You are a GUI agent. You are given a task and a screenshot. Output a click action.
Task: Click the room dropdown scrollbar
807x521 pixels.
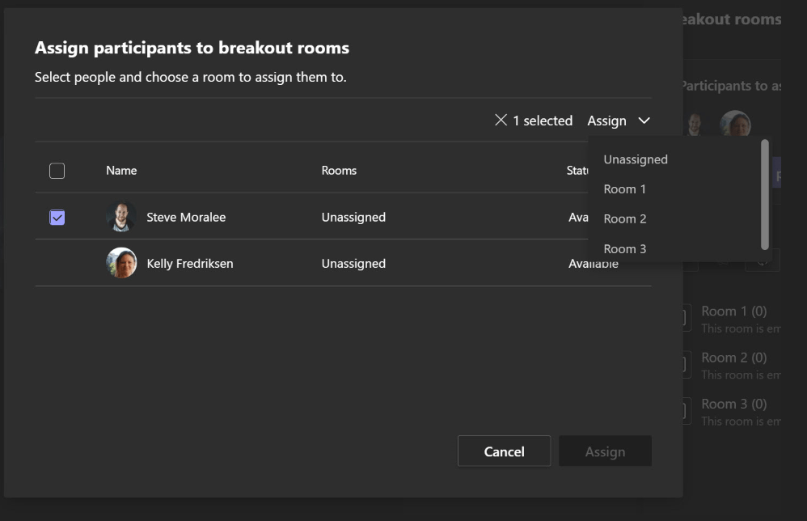click(764, 194)
